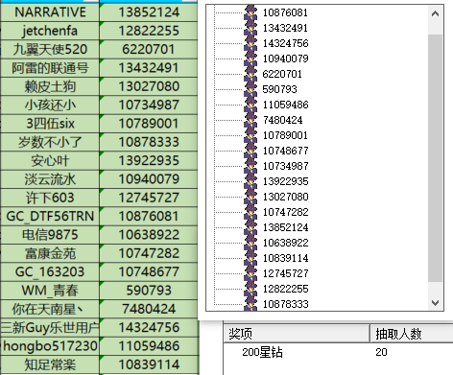
Task: Click the person icon beside 6220701 in list
Action: 250,74
